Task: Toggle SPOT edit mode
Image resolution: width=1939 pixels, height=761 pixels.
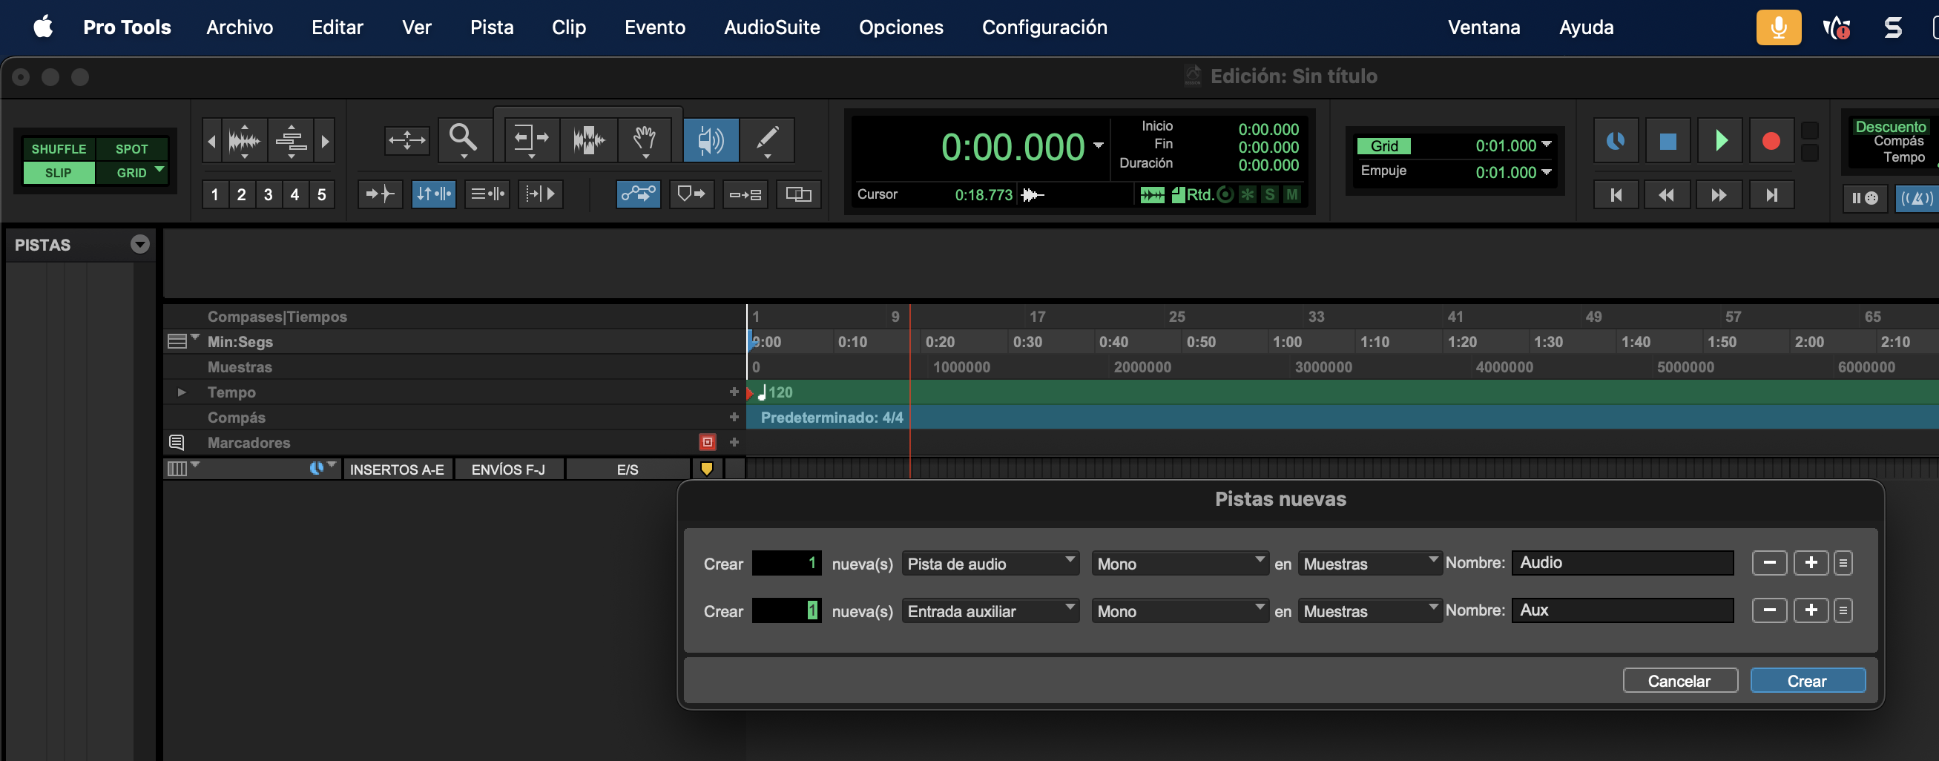Action: click(132, 148)
